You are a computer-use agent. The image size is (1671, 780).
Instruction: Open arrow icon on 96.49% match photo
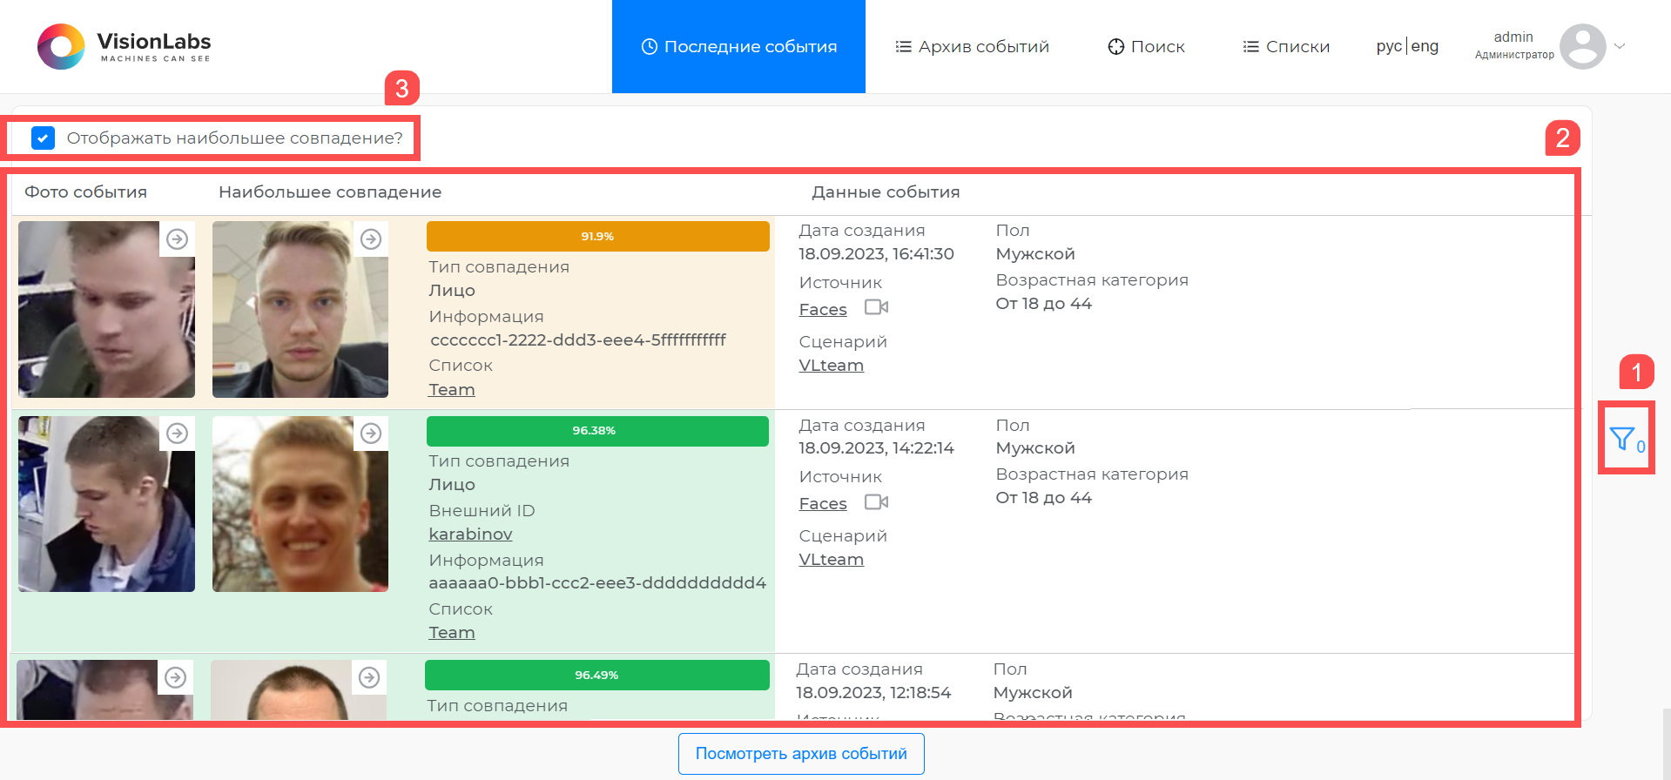tap(369, 677)
